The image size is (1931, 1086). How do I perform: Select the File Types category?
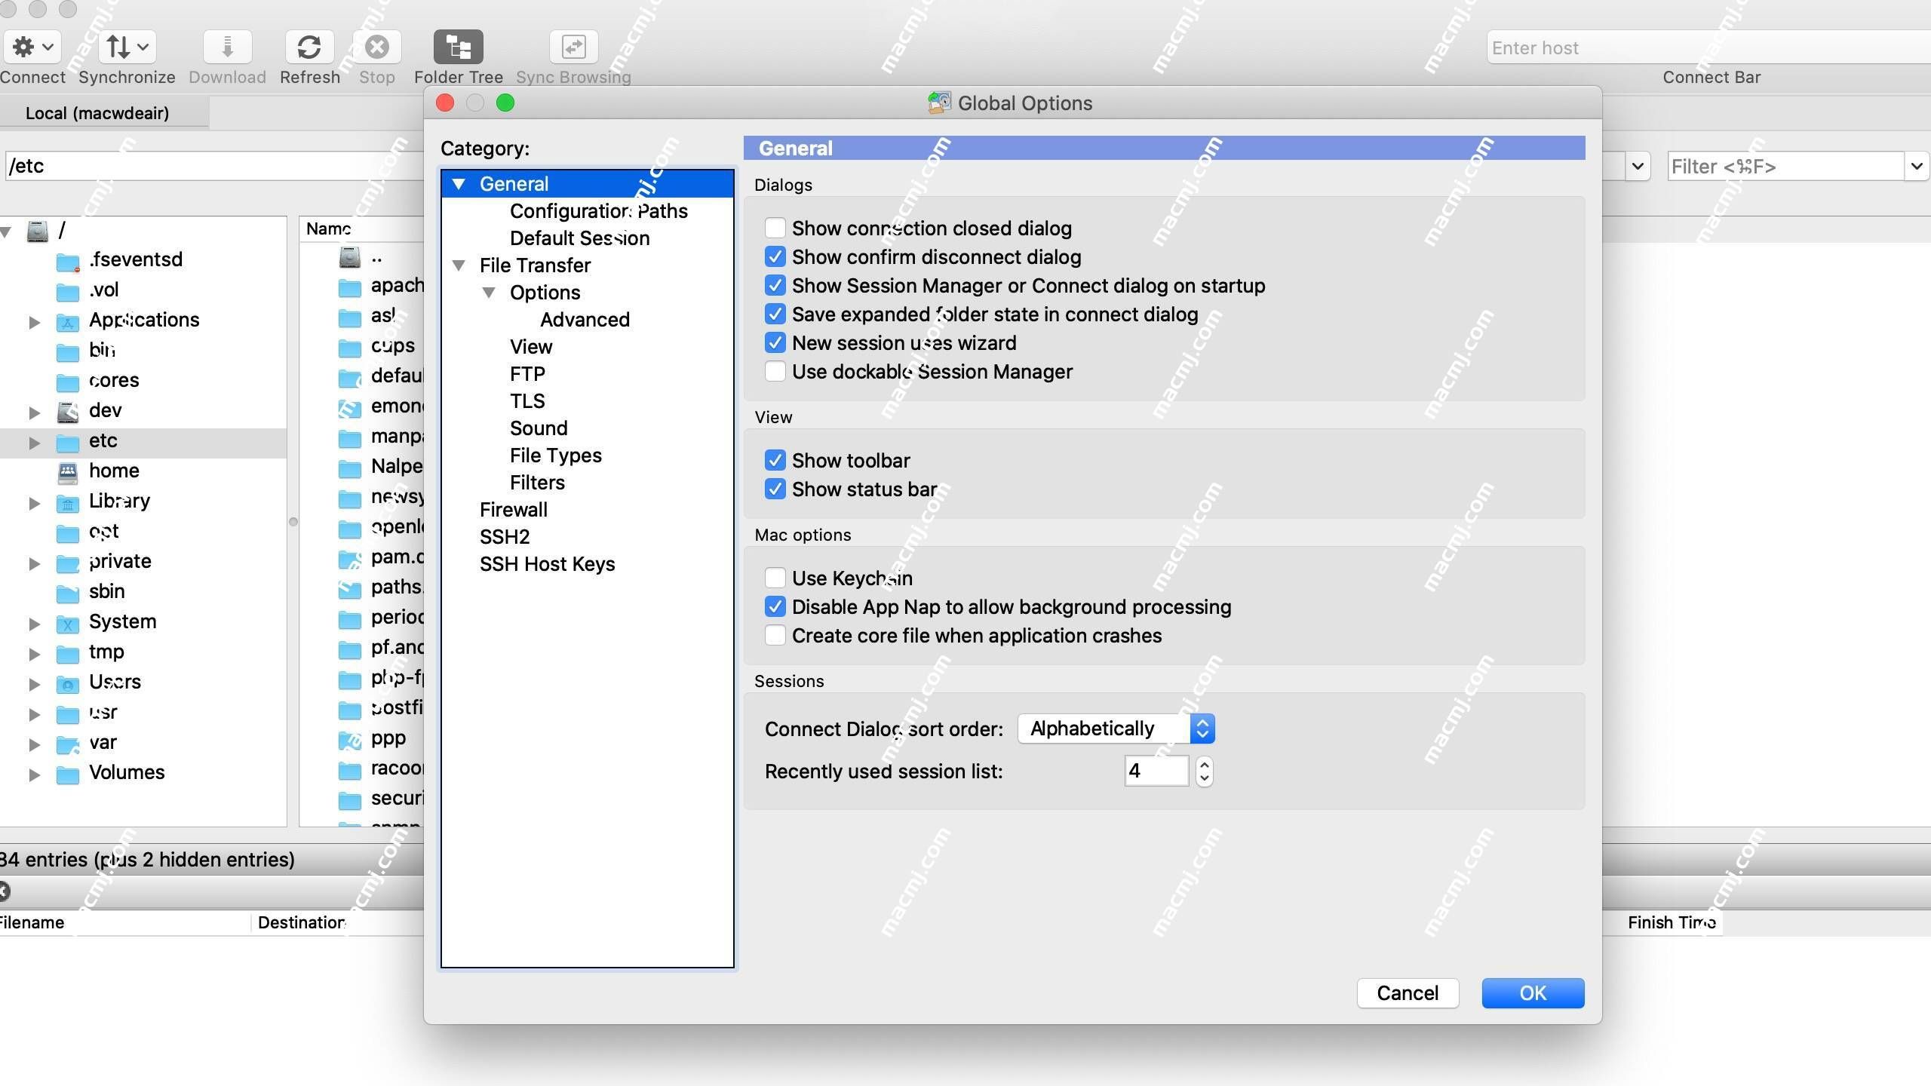[555, 455]
